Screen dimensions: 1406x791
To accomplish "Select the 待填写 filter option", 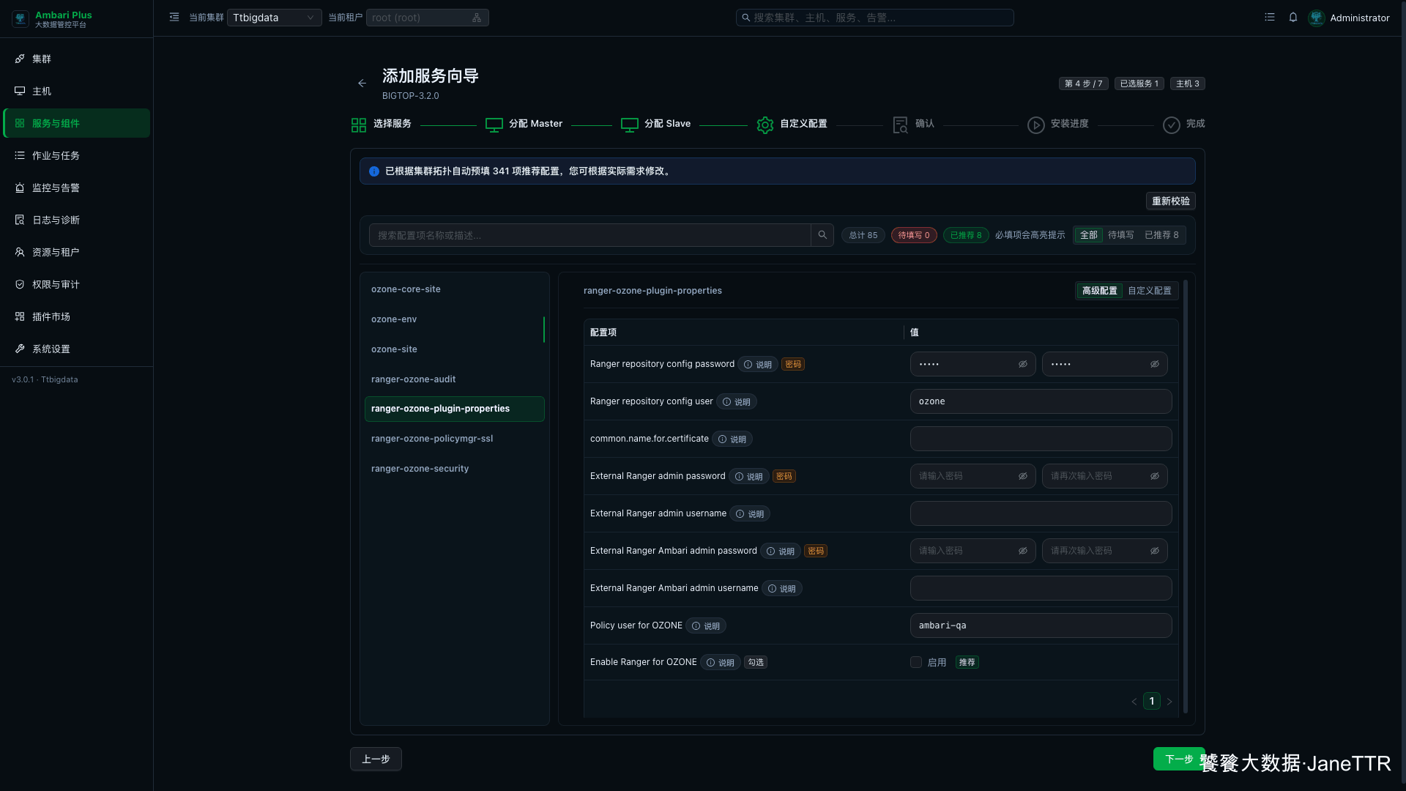I will [1120, 235].
